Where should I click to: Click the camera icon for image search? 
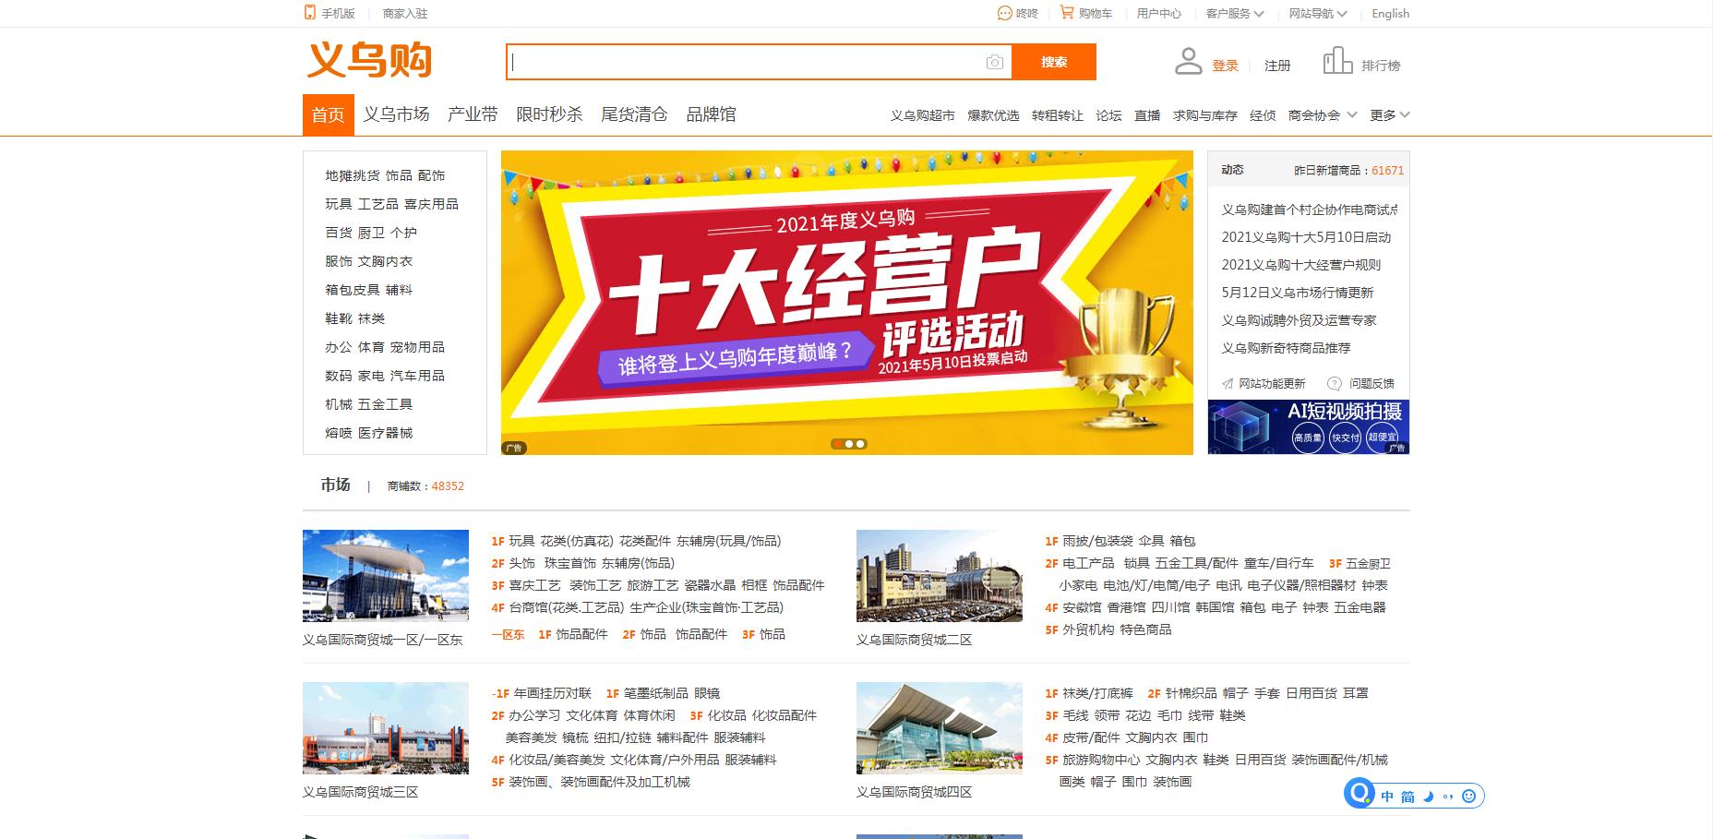click(993, 62)
